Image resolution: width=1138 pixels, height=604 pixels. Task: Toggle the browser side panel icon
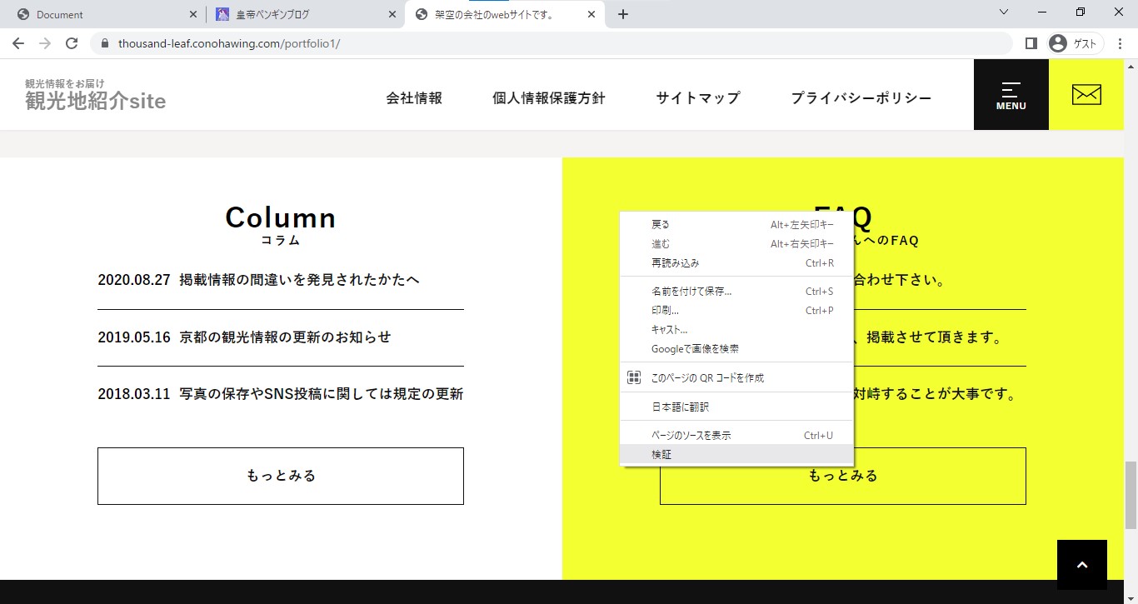tap(1031, 43)
